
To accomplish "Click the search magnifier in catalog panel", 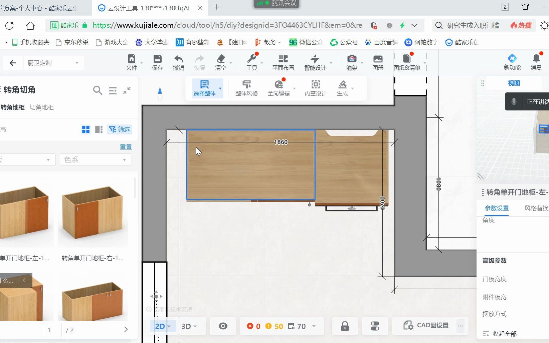I will pyautogui.click(x=98, y=90).
